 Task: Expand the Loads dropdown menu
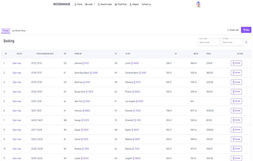(90, 4)
